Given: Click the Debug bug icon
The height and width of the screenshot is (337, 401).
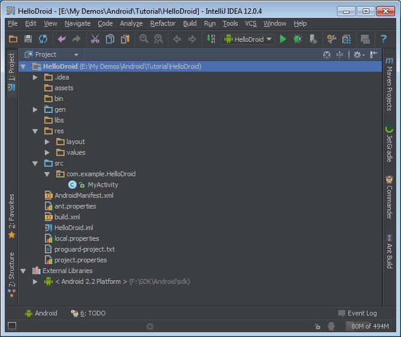Looking at the screenshot, I should coord(297,39).
